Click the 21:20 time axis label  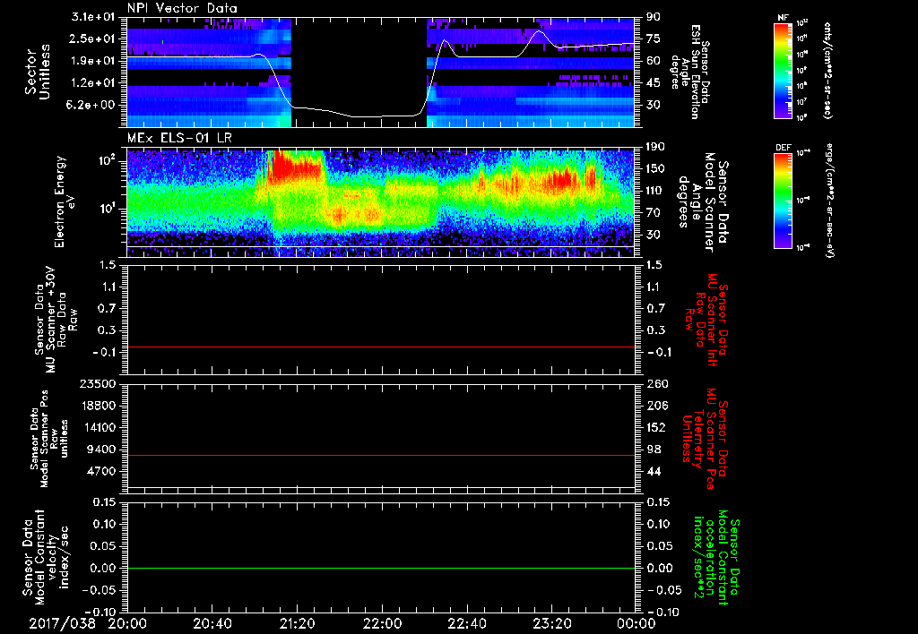pyautogui.click(x=297, y=623)
